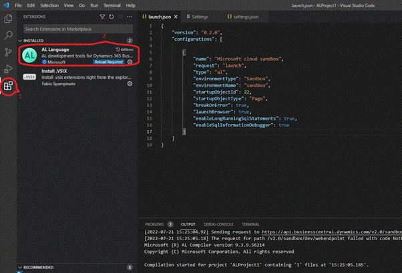The image size is (402, 273).
Task: Open the Selection menu
Action: [x=49, y=5]
